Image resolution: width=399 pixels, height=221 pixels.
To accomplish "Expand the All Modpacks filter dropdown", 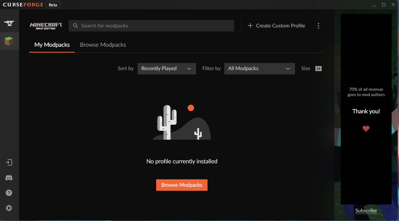I will tap(259, 69).
